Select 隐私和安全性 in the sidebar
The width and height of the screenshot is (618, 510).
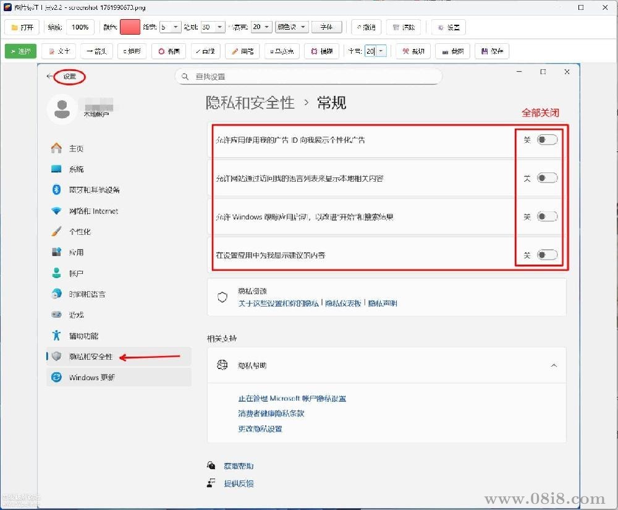(x=91, y=357)
